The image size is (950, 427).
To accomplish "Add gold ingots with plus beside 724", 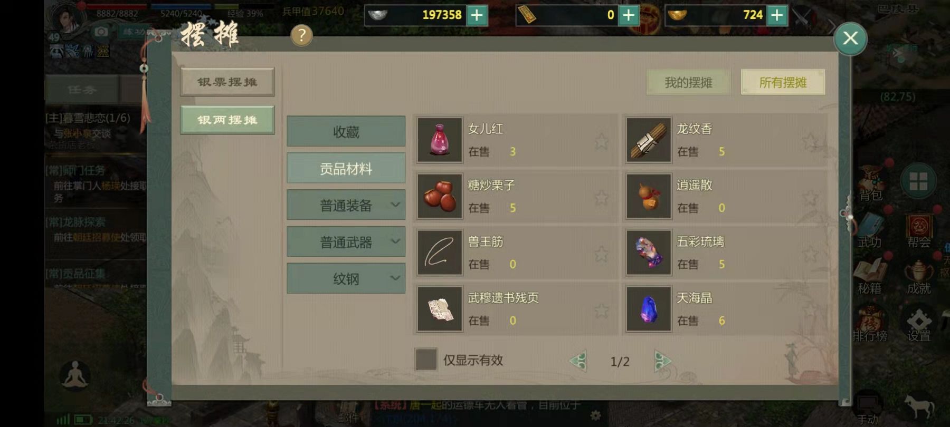I will coord(777,15).
